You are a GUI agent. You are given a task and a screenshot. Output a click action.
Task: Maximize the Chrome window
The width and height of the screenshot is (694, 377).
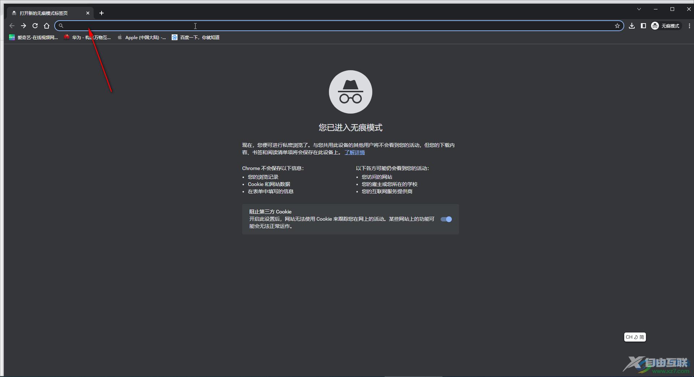[x=672, y=9]
